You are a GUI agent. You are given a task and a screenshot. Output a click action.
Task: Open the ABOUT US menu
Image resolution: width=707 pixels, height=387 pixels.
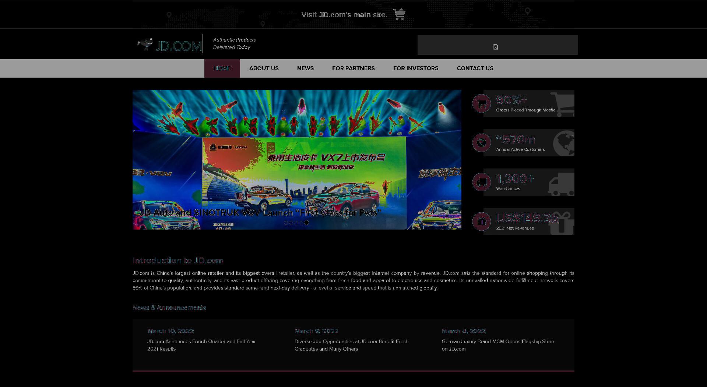(x=264, y=68)
